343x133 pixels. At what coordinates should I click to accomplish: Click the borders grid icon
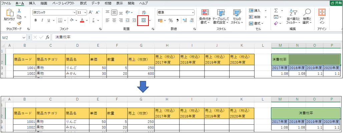[60, 20]
